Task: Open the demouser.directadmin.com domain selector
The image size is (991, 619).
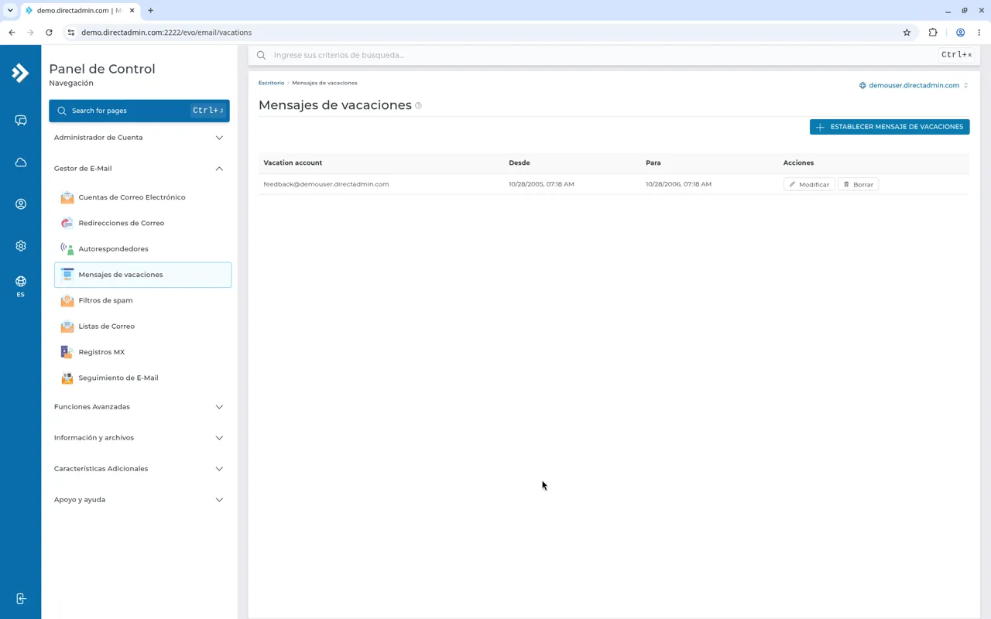Action: click(914, 85)
